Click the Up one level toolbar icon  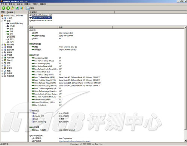pos(12,8)
